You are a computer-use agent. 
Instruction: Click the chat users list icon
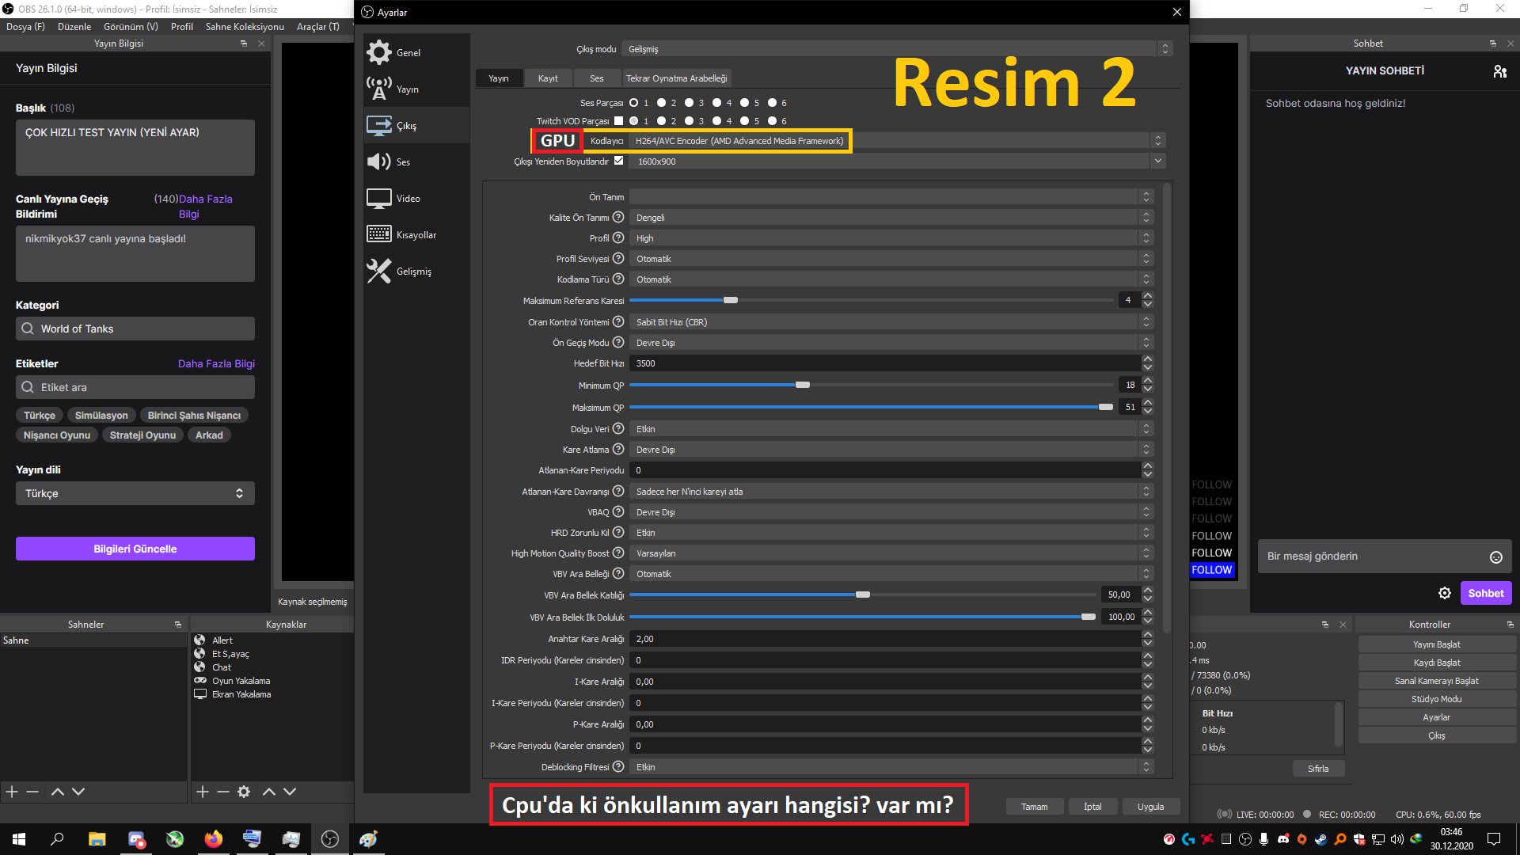pos(1499,71)
